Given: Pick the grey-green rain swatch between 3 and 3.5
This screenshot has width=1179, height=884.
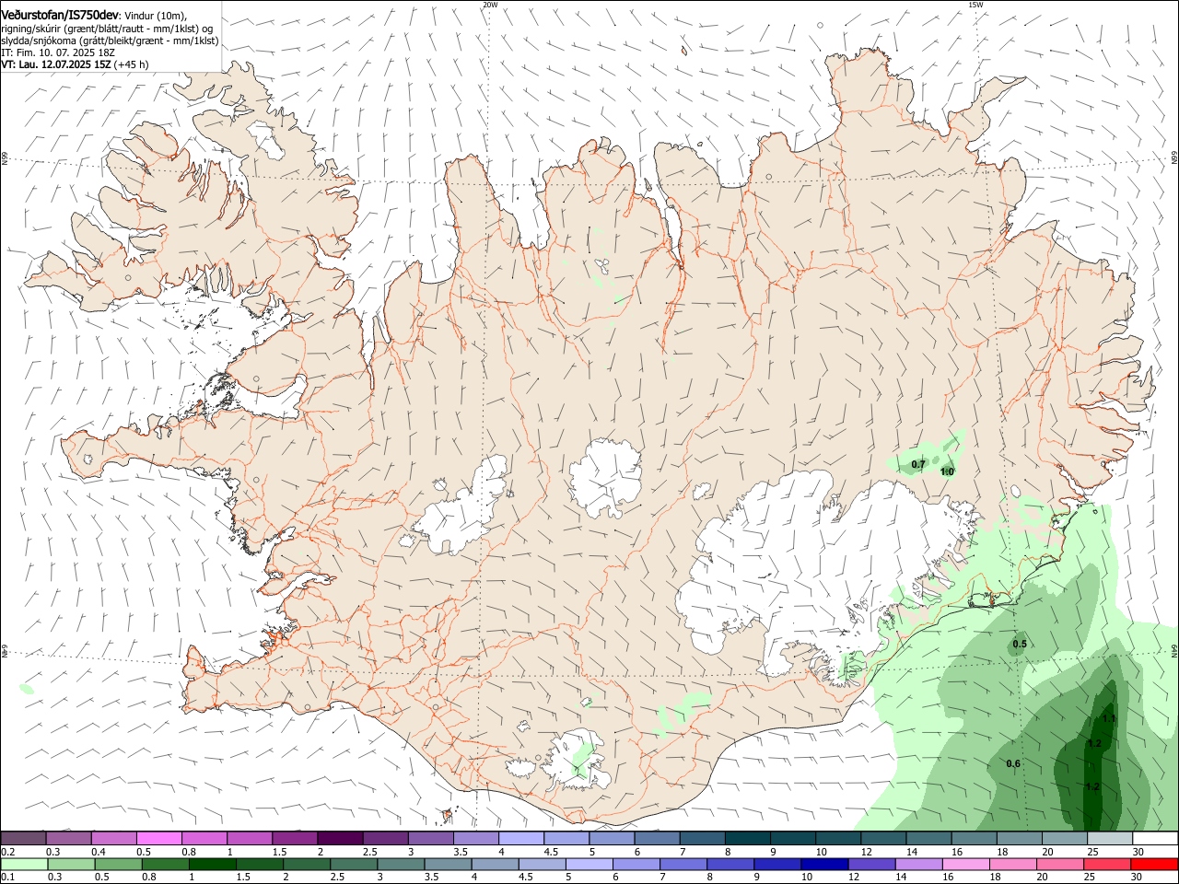Looking at the screenshot, I should point(401,865).
